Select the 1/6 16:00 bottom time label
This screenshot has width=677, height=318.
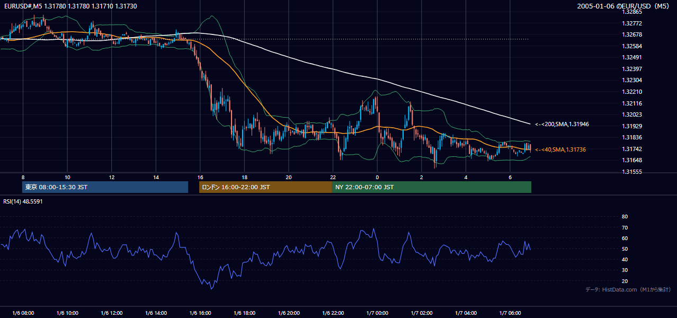coord(200,313)
